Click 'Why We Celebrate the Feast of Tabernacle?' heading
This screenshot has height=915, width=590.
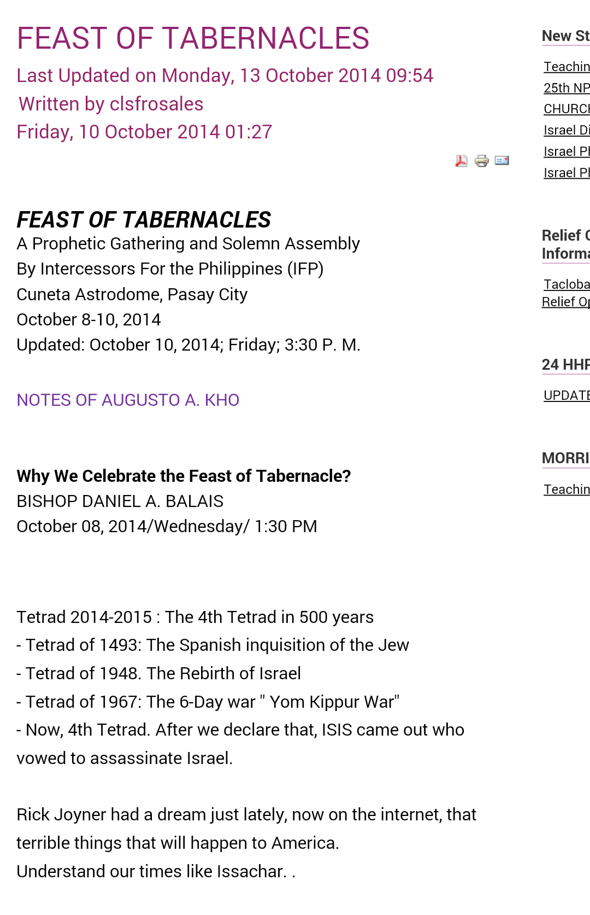pyautogui.click(x=184, y=476)
